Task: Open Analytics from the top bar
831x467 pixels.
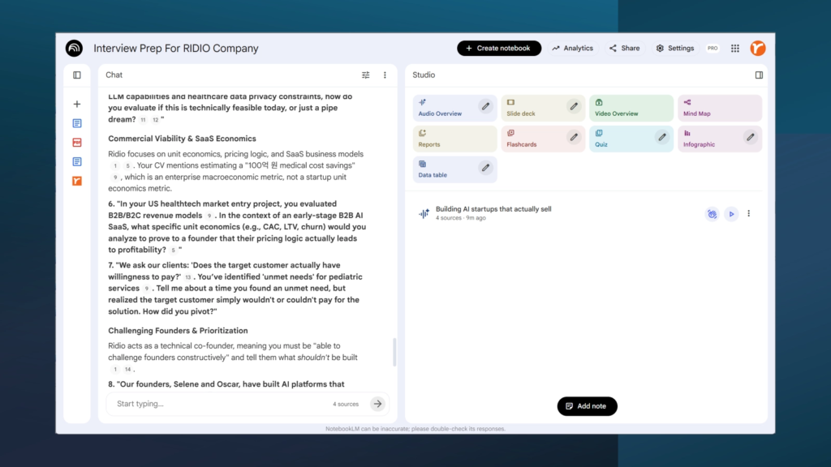Action: click(572, 49)
